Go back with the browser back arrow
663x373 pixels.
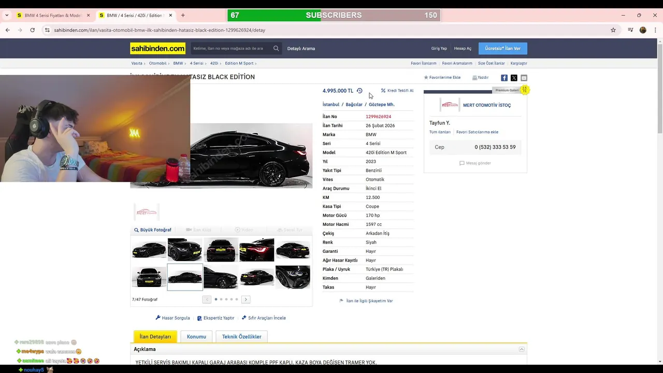(8, 30)
